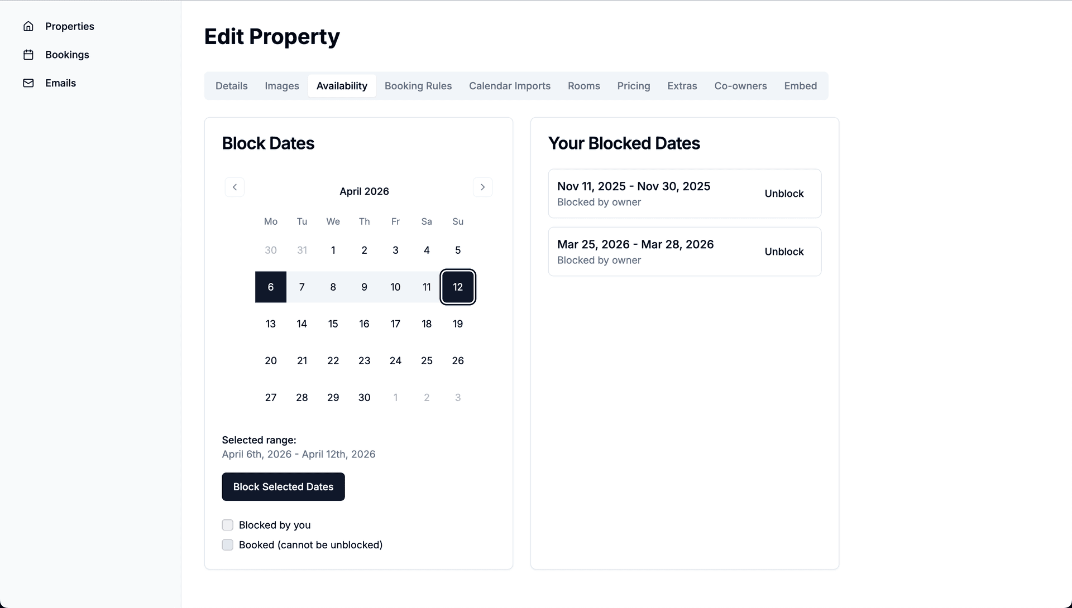The height and width of the screenshot is (608, 1072).
Task: Unblock the Mar 25 to Mar 28 range
Action: 783,252
